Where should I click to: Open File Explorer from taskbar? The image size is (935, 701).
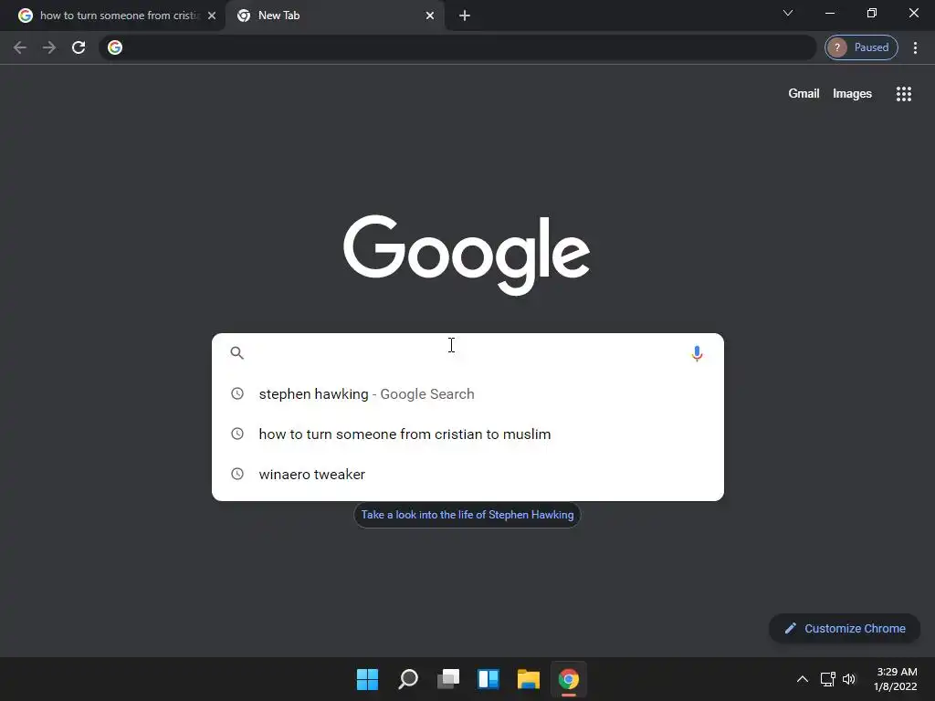[529, 679]
